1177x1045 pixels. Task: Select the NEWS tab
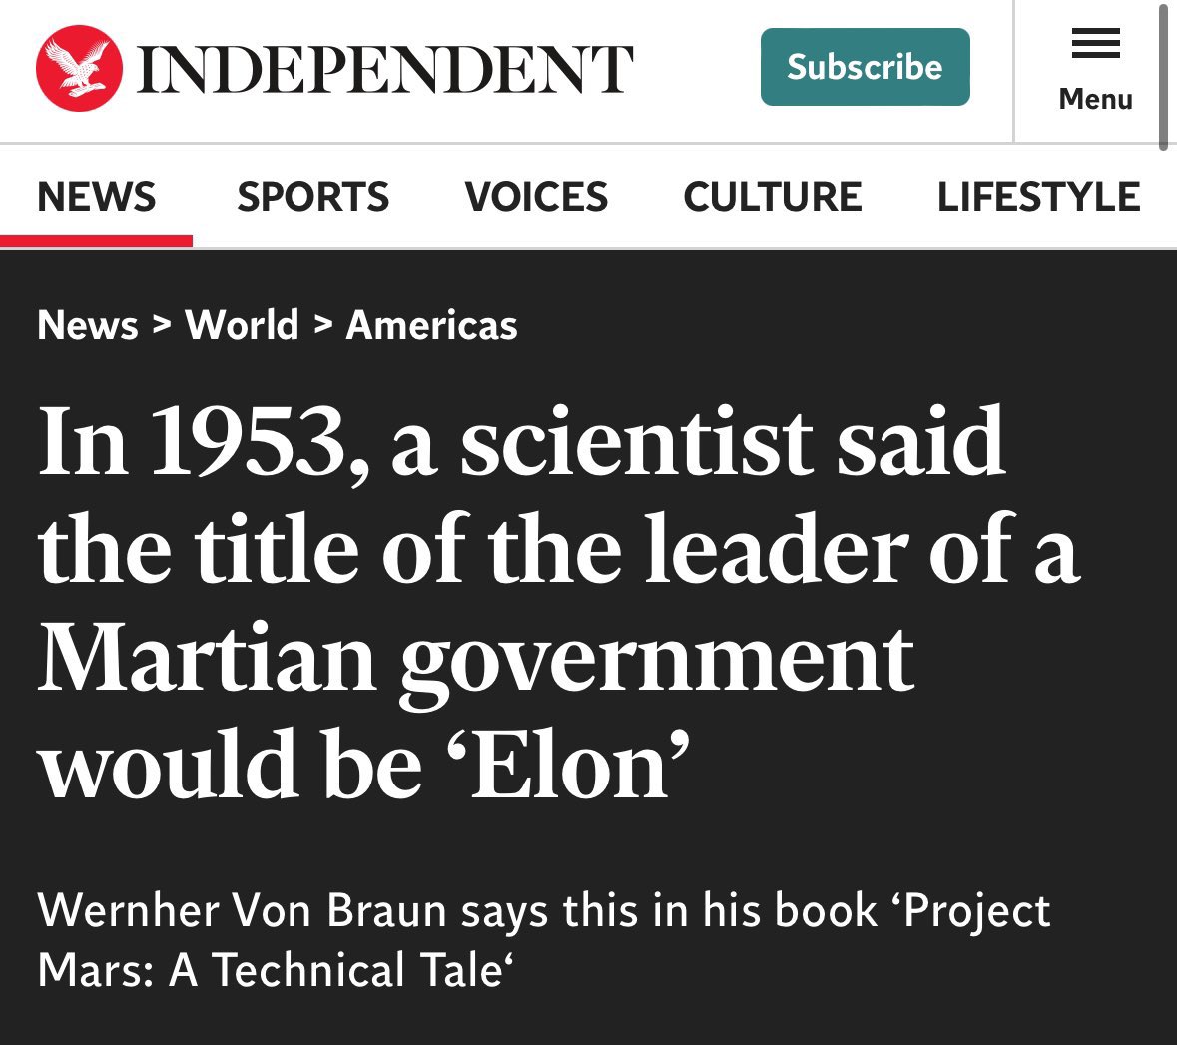tap(96, 197)
